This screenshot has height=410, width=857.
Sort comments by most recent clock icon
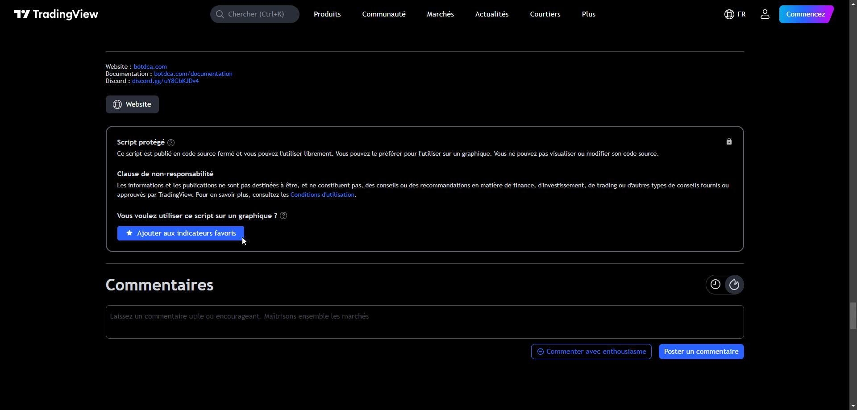pos(716,285)
